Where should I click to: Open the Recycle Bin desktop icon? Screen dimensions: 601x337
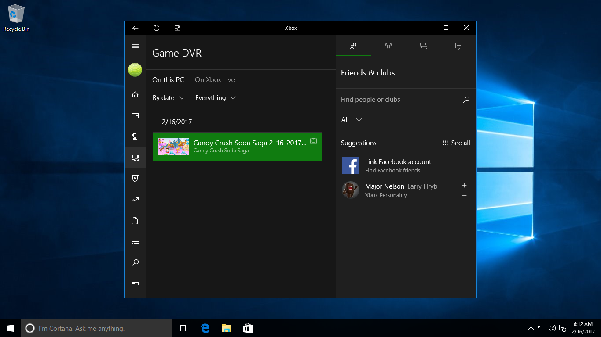[x=16, y=18]
